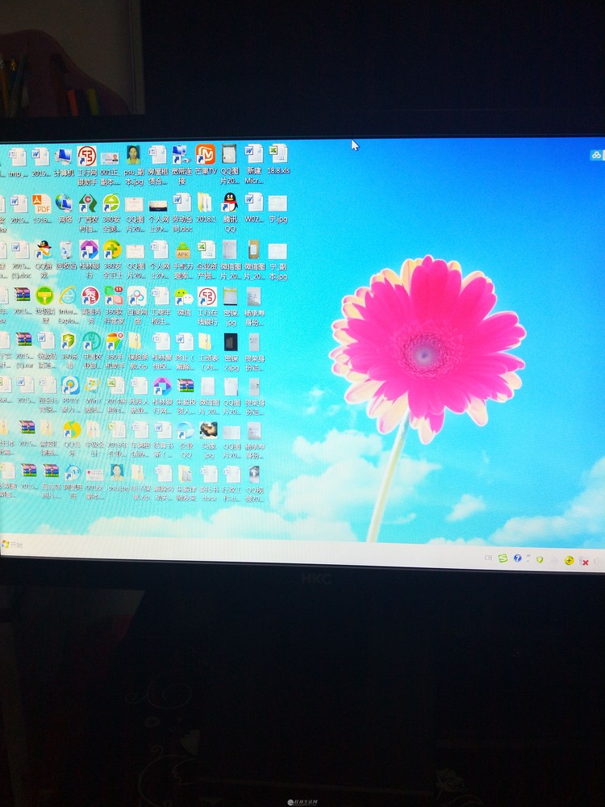Select 委托书.docx document
This screenshot has width=605, height=807.
210,483
